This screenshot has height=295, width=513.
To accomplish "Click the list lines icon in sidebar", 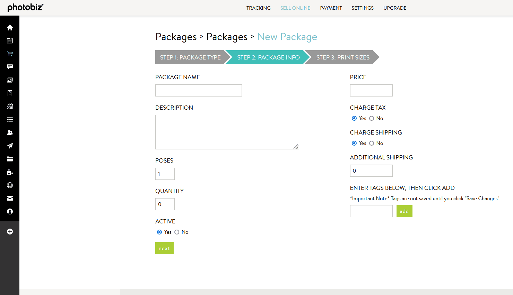I will pyautogui.click(x=10, y=119).
